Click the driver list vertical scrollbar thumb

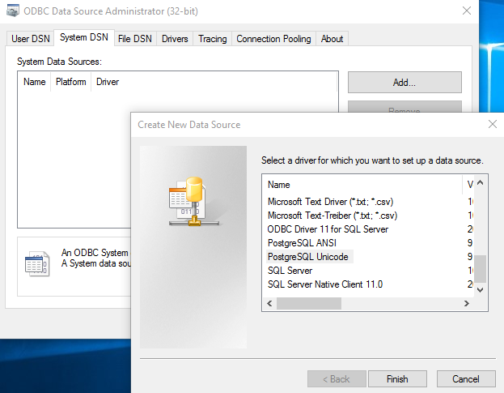481,268
